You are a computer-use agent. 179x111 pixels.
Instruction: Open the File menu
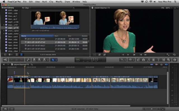tap(25, 2)
